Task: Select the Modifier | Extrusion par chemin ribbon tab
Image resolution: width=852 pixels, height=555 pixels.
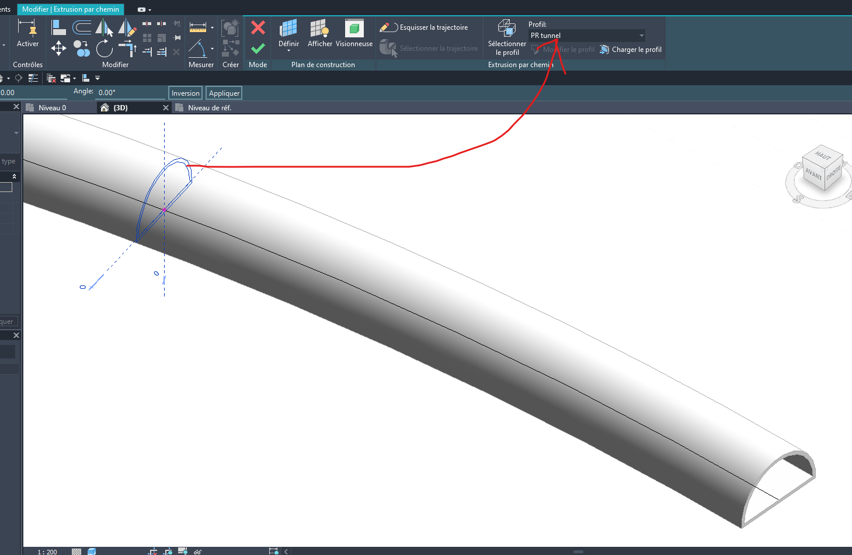Action: tap(70, 9)
